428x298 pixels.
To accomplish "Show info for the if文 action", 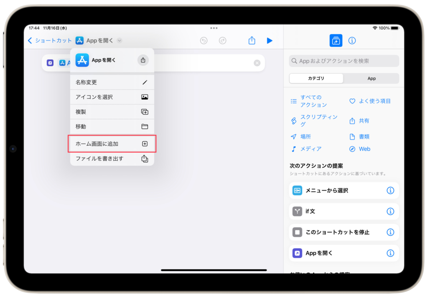I will pyautogui.click(x=390, y=211).
